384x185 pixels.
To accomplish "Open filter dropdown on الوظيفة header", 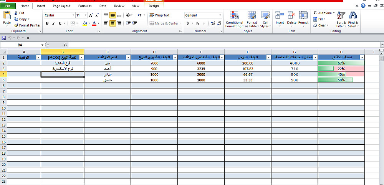I will [x=38, y=57].
